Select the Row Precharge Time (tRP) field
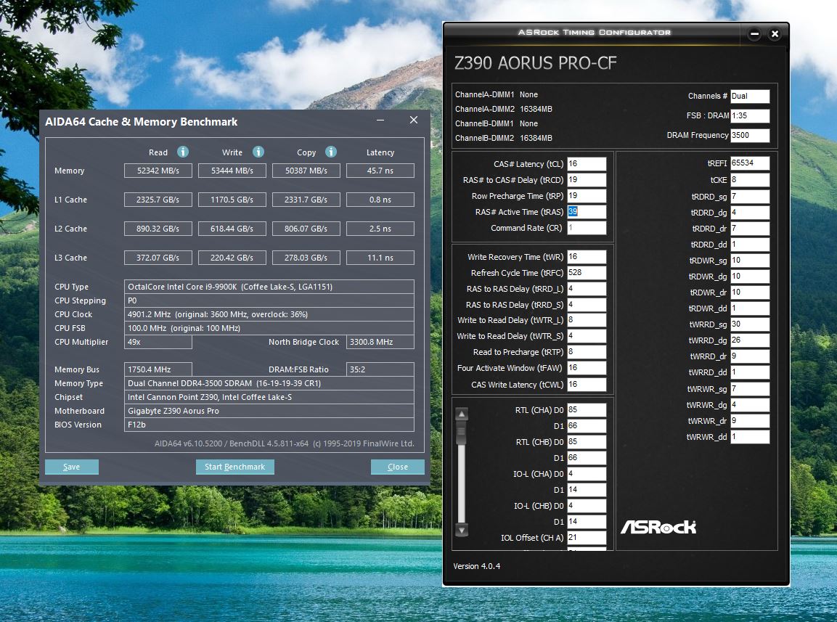The width and height of the screenshot is (837, 622). click(x=587, y=195)
